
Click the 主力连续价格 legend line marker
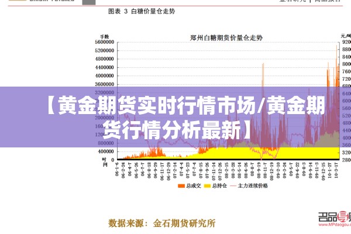tap(233, 186)
